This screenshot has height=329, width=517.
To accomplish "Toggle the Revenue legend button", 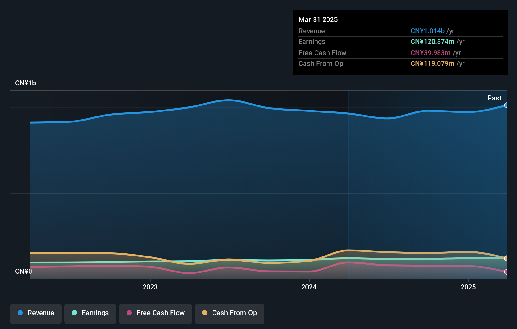I will click(36, 314).
